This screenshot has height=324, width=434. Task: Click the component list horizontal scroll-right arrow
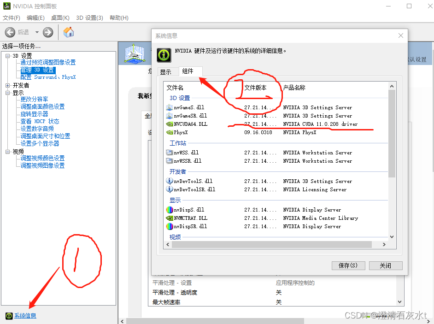(x=384, y=245)
